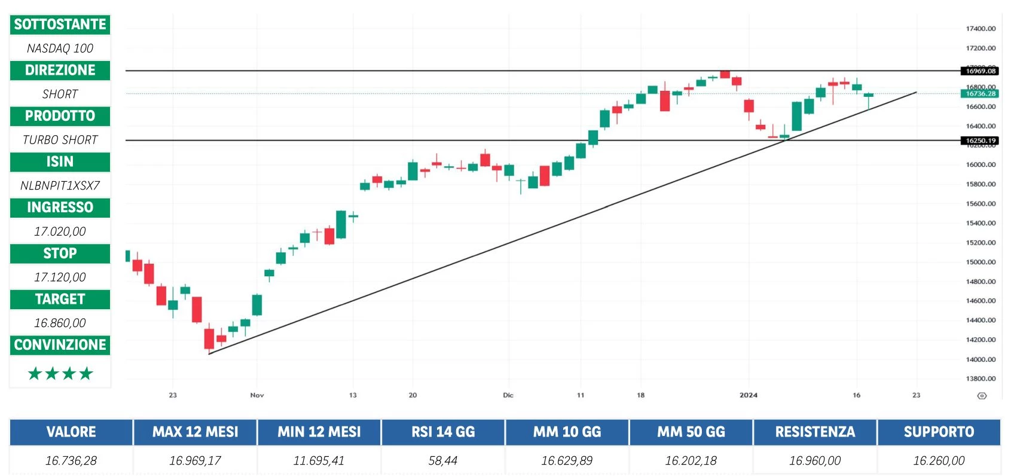Screen dimensions: 1011x476
Task: Click the STOP header label
Action: (60, 254)
